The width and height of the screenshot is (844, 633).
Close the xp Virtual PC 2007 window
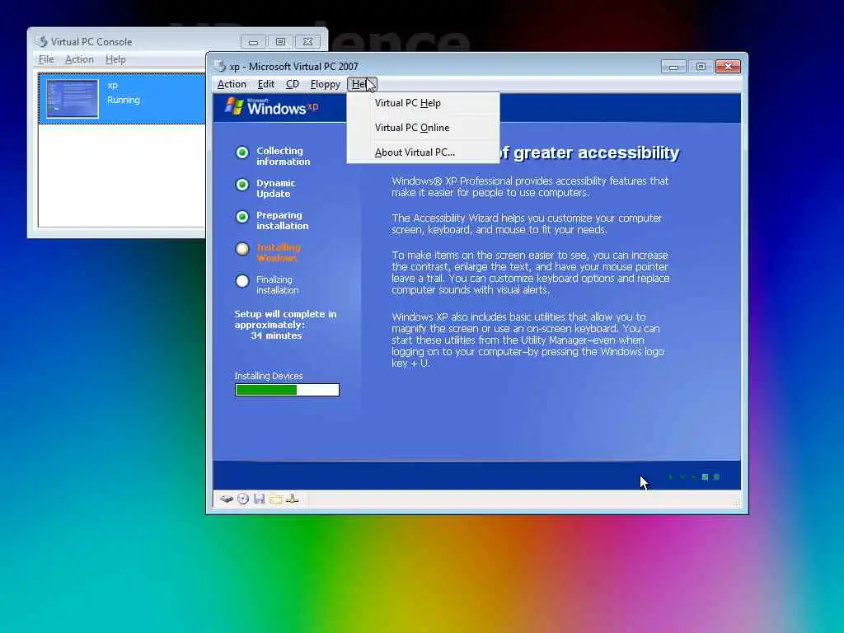click(728, 66)
